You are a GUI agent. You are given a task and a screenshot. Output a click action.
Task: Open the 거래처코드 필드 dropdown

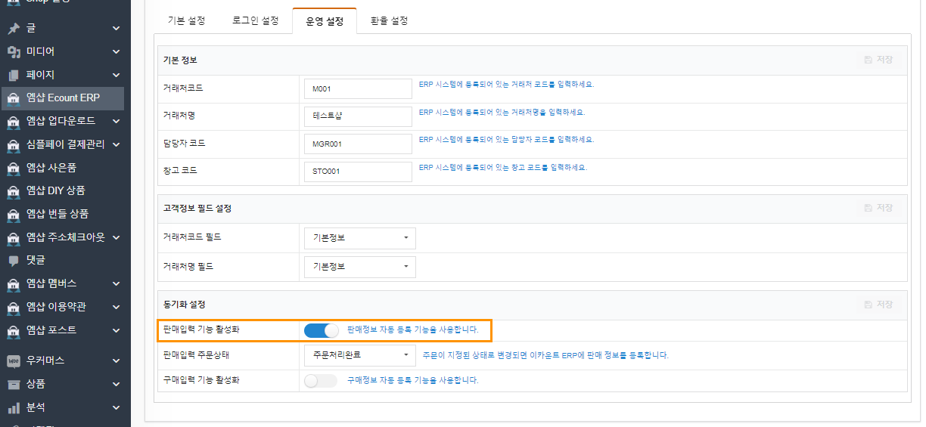pos(359,238)
